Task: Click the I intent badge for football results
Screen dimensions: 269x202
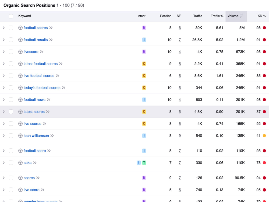Action: coord(144,40)
